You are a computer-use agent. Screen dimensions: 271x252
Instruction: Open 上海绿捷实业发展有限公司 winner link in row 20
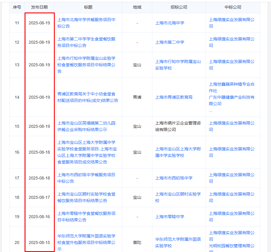232,236
